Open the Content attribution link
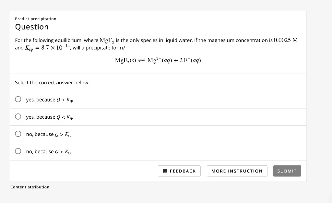Viewport: 332px width, 203px height. [x=30, y=187]
